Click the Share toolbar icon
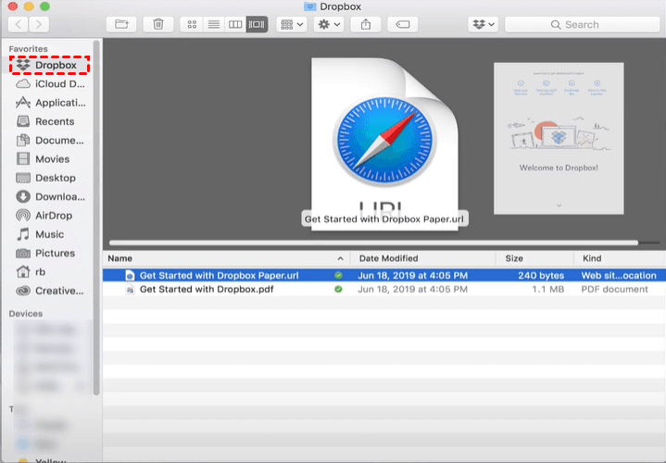 click(x=366, y=24)
